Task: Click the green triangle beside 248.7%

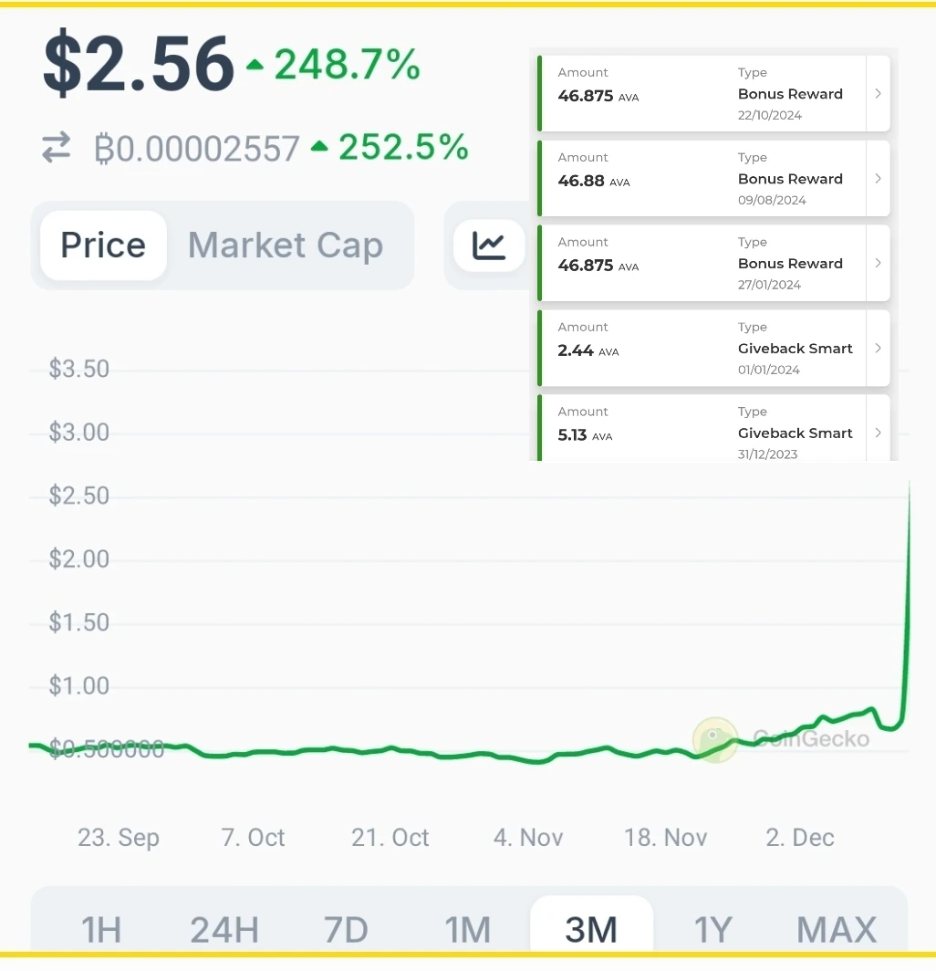Action: click(255, 65)
